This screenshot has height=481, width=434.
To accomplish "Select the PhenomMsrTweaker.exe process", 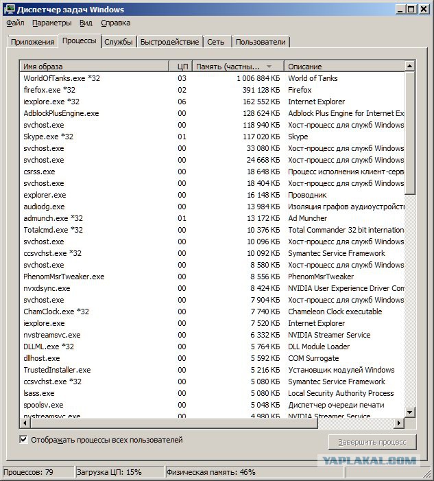I will point(212,277).
